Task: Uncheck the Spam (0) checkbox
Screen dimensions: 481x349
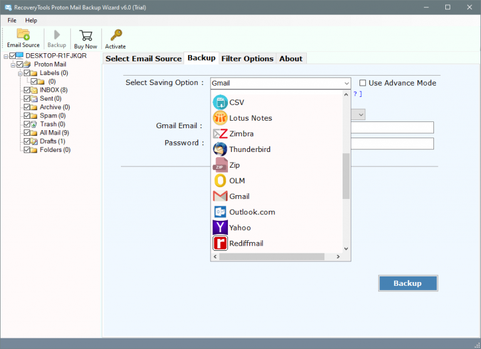Action: [27, 116]
